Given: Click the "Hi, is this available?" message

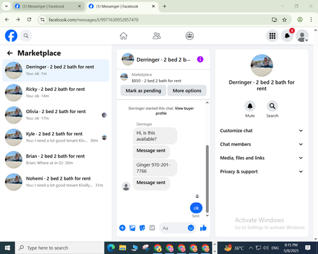Looking at the screenshot, I should 155,136.
